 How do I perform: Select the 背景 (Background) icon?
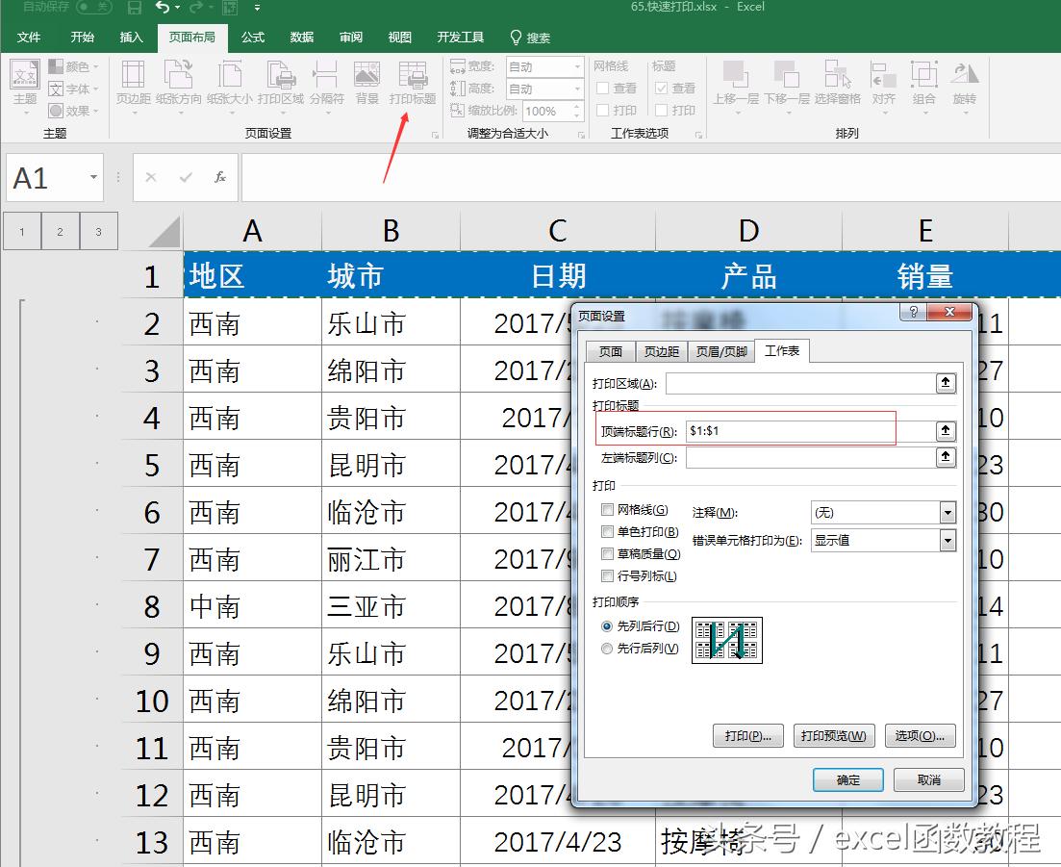(367, 85)
